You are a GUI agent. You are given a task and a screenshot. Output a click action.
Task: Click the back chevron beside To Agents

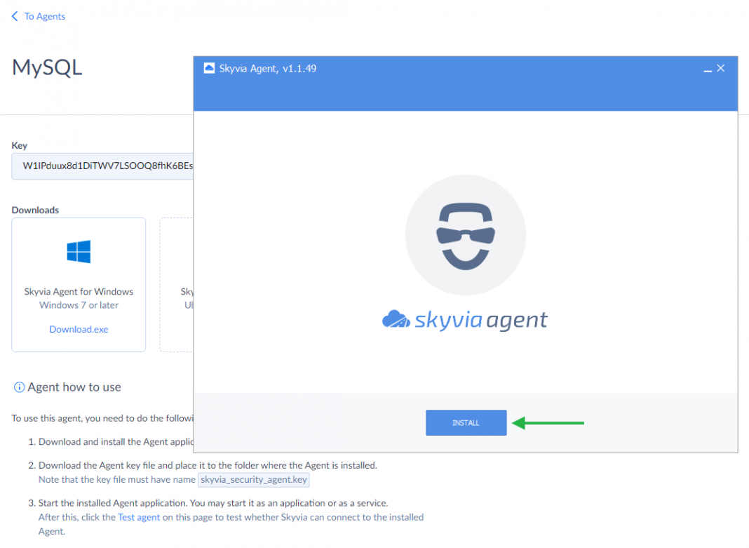coord(15,16)
